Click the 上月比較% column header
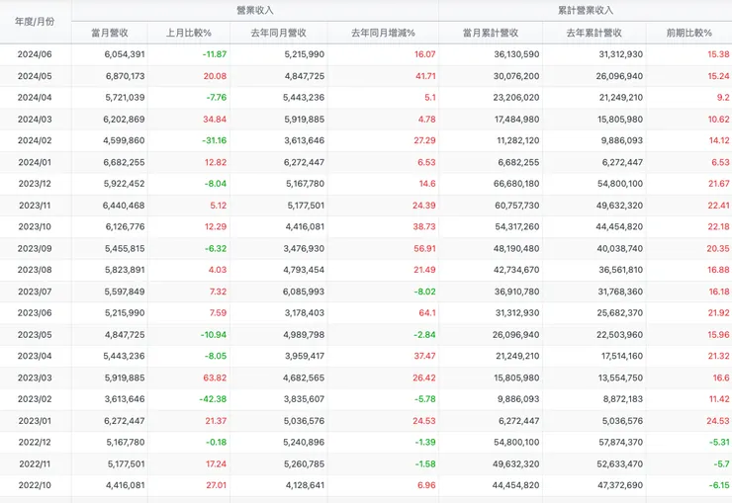 (x=189, y=33)
